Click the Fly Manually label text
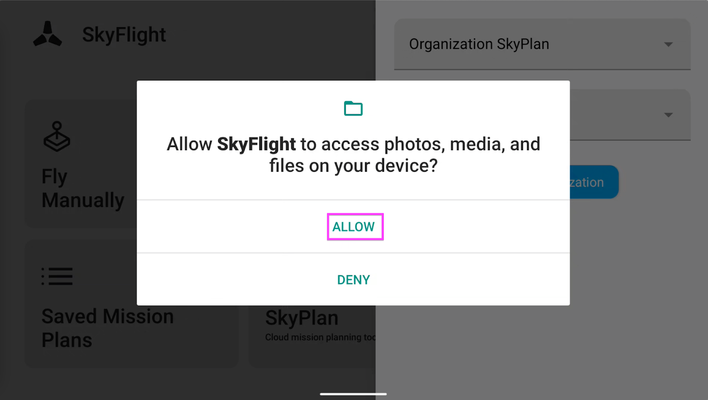The height and width of the screenshot is (400, 708). point(83,188)
